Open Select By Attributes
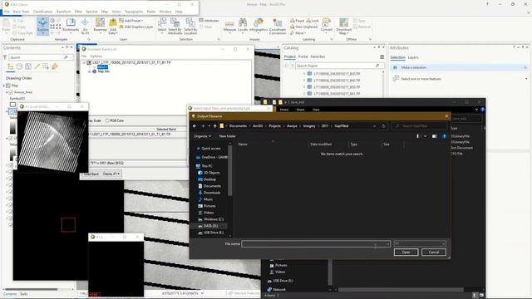The height and width of the screenshot is (299, 532). point(175,26)
